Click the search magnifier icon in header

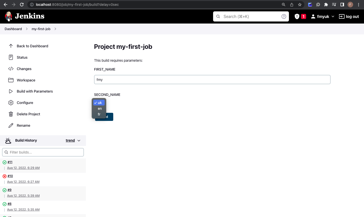tap(218, 16)
